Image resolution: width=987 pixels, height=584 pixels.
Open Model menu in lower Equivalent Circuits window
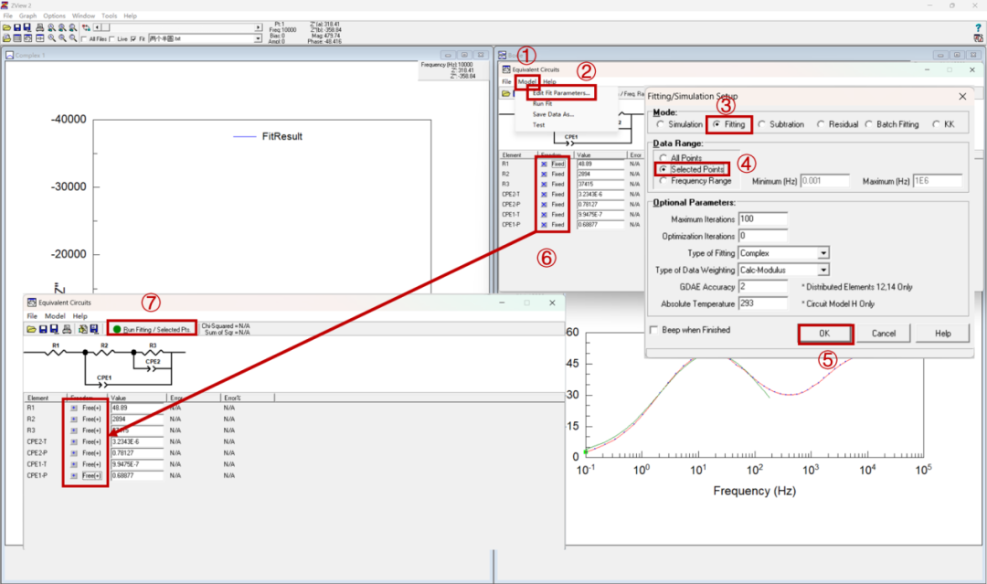click(x=55, y=316)
